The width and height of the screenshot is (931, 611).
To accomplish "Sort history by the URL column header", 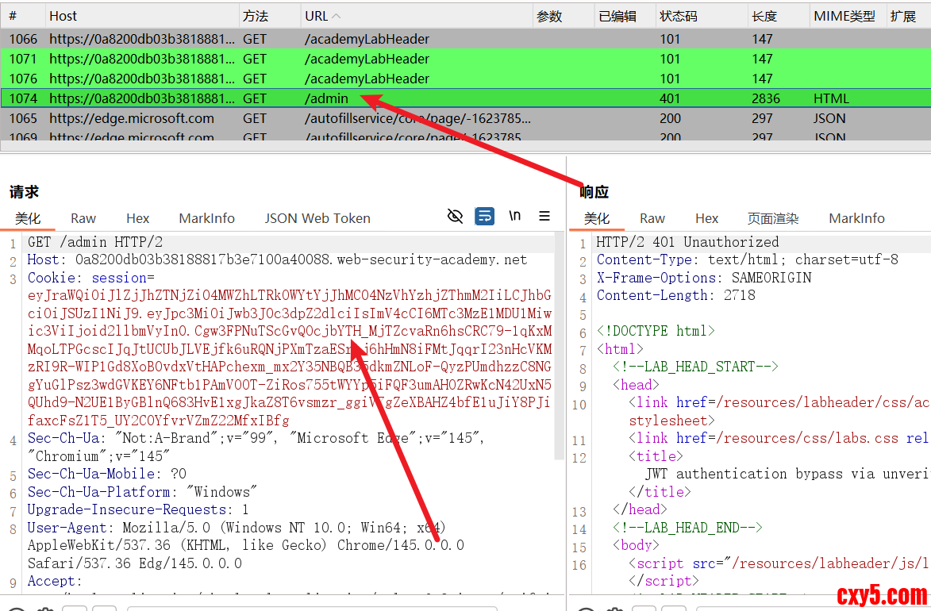I will click(x=321, y=16).
